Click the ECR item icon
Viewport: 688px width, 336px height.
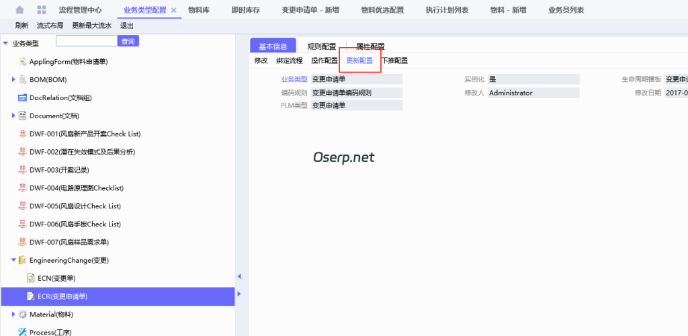30,296
